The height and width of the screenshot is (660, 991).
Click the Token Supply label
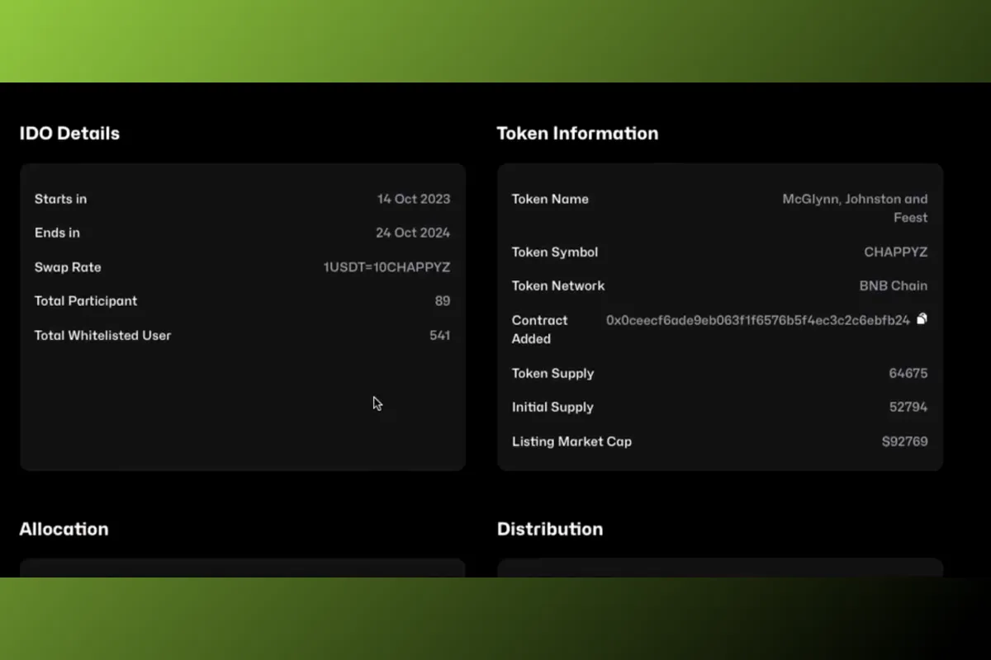click(x=552, y=373)
